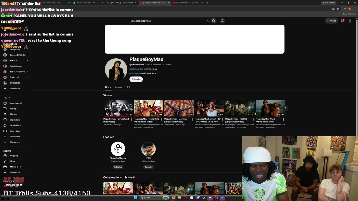
Task: Play the WYD video thumbnail in Videos
Action: [x=209, y=108]
